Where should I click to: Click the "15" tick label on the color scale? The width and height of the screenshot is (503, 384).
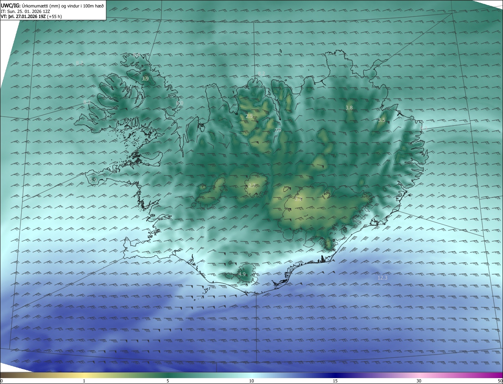335,381
